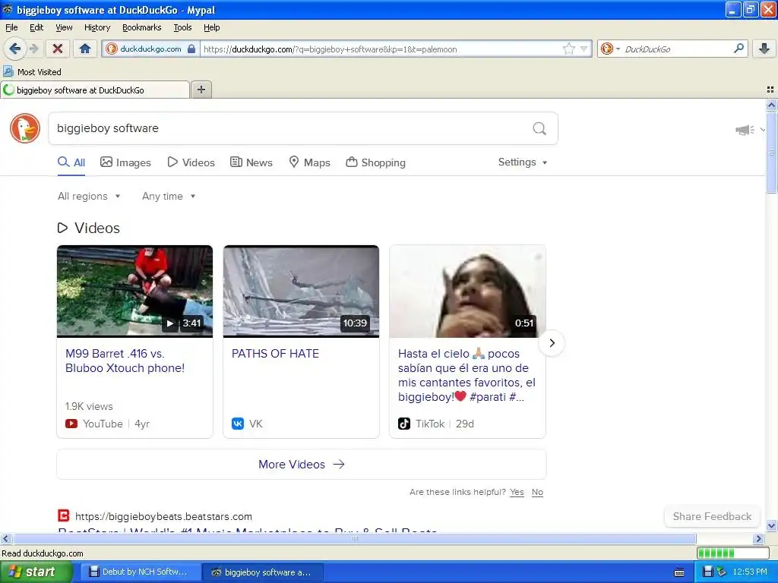Answer No to links helpful question
Image resolution: width=778 pixels, height=583 pixels.
(537, 492)
